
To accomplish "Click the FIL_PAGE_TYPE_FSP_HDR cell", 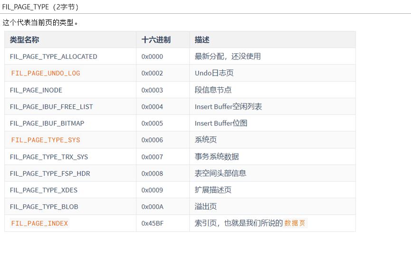I will point(50,173).
